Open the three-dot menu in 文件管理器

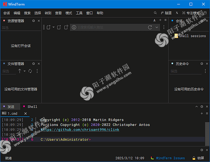37,71
